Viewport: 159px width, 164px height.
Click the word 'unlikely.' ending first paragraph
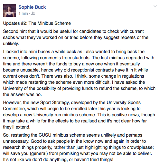(x=11, y=43)
